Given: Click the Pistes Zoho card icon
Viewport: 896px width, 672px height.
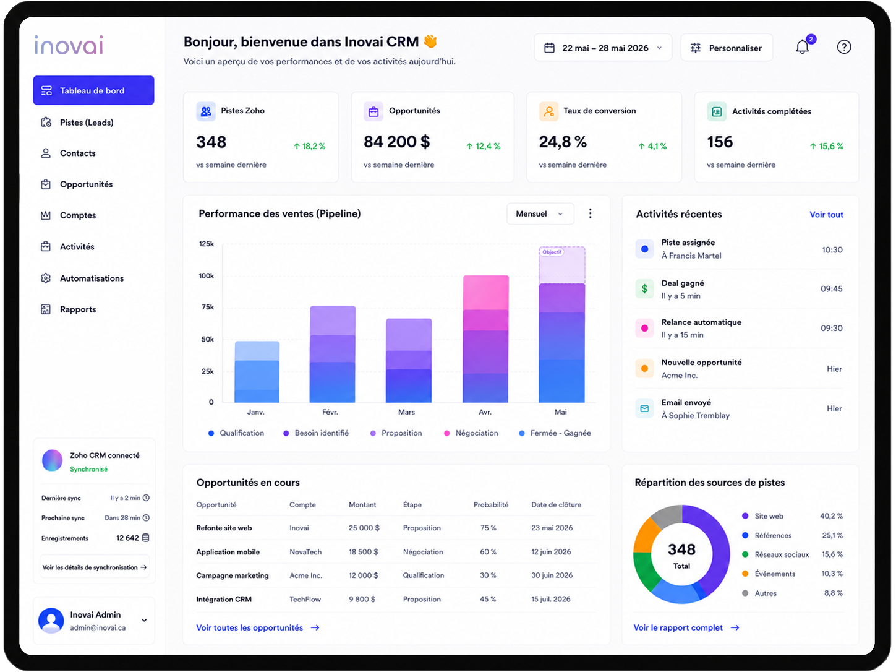Looking at the screenshot, I should pos(205,111).
